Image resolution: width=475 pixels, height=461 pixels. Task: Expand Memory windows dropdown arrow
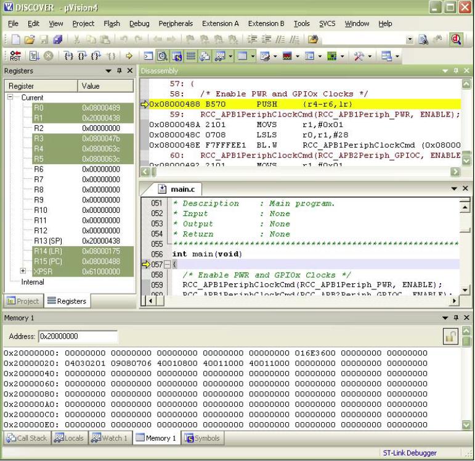[253, 56]
